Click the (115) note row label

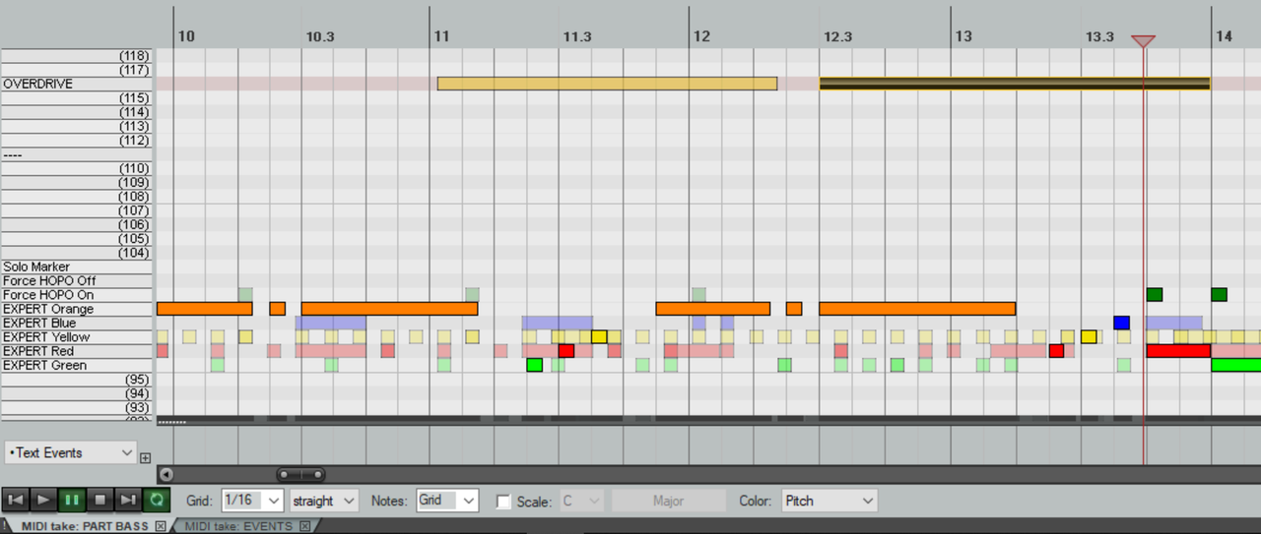[x=77, y=98]
